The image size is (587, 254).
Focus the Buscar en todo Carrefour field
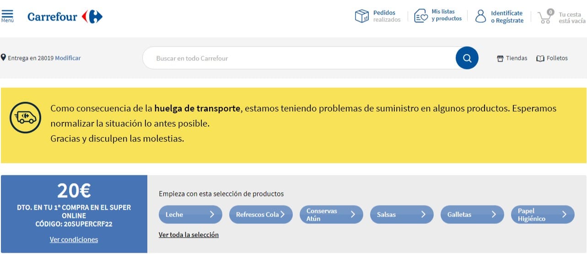pos(299,58)
